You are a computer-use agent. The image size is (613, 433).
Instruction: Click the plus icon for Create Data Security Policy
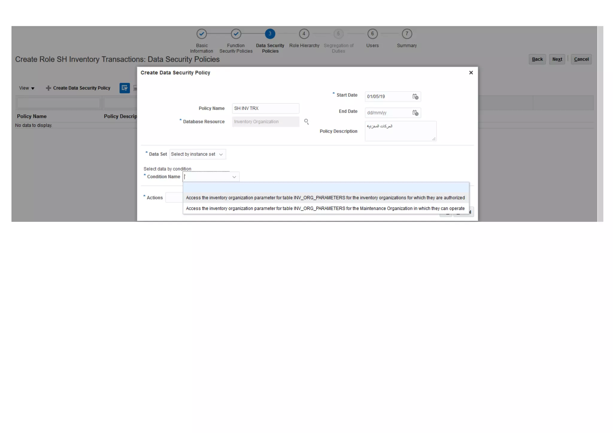(48, 88)
